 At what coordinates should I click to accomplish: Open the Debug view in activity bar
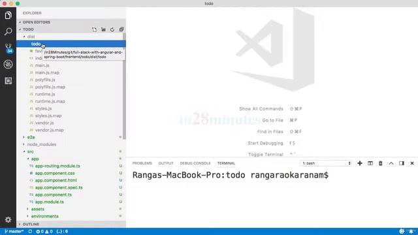pos(8,64)
